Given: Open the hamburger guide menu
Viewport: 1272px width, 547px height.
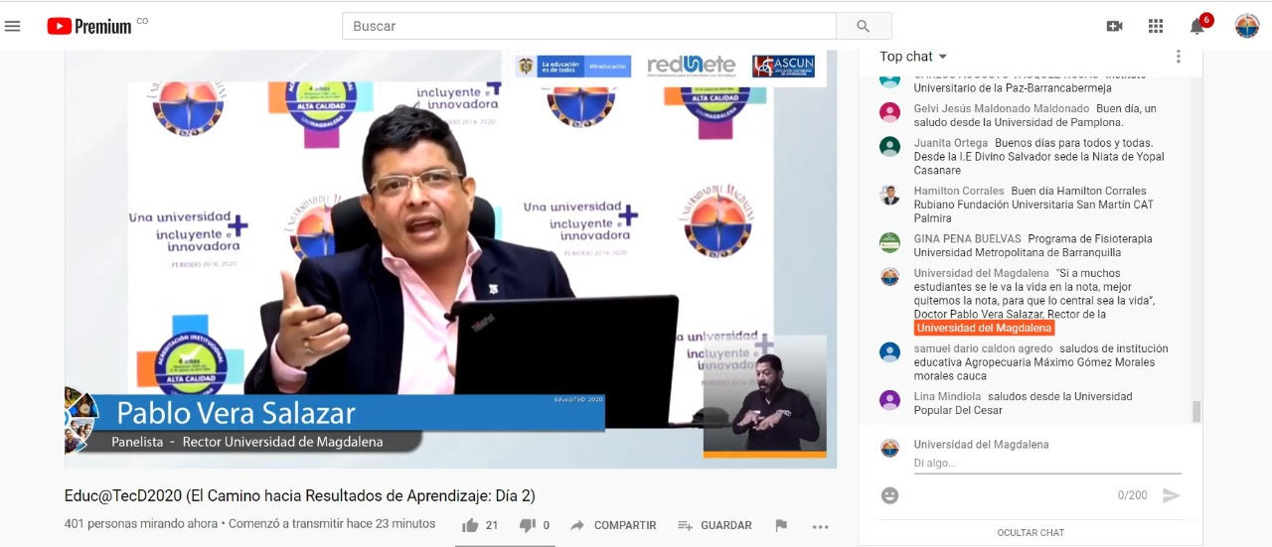Looking at the screenshot, I should (13, 26).
